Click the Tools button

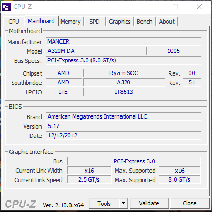coord(104,203)
